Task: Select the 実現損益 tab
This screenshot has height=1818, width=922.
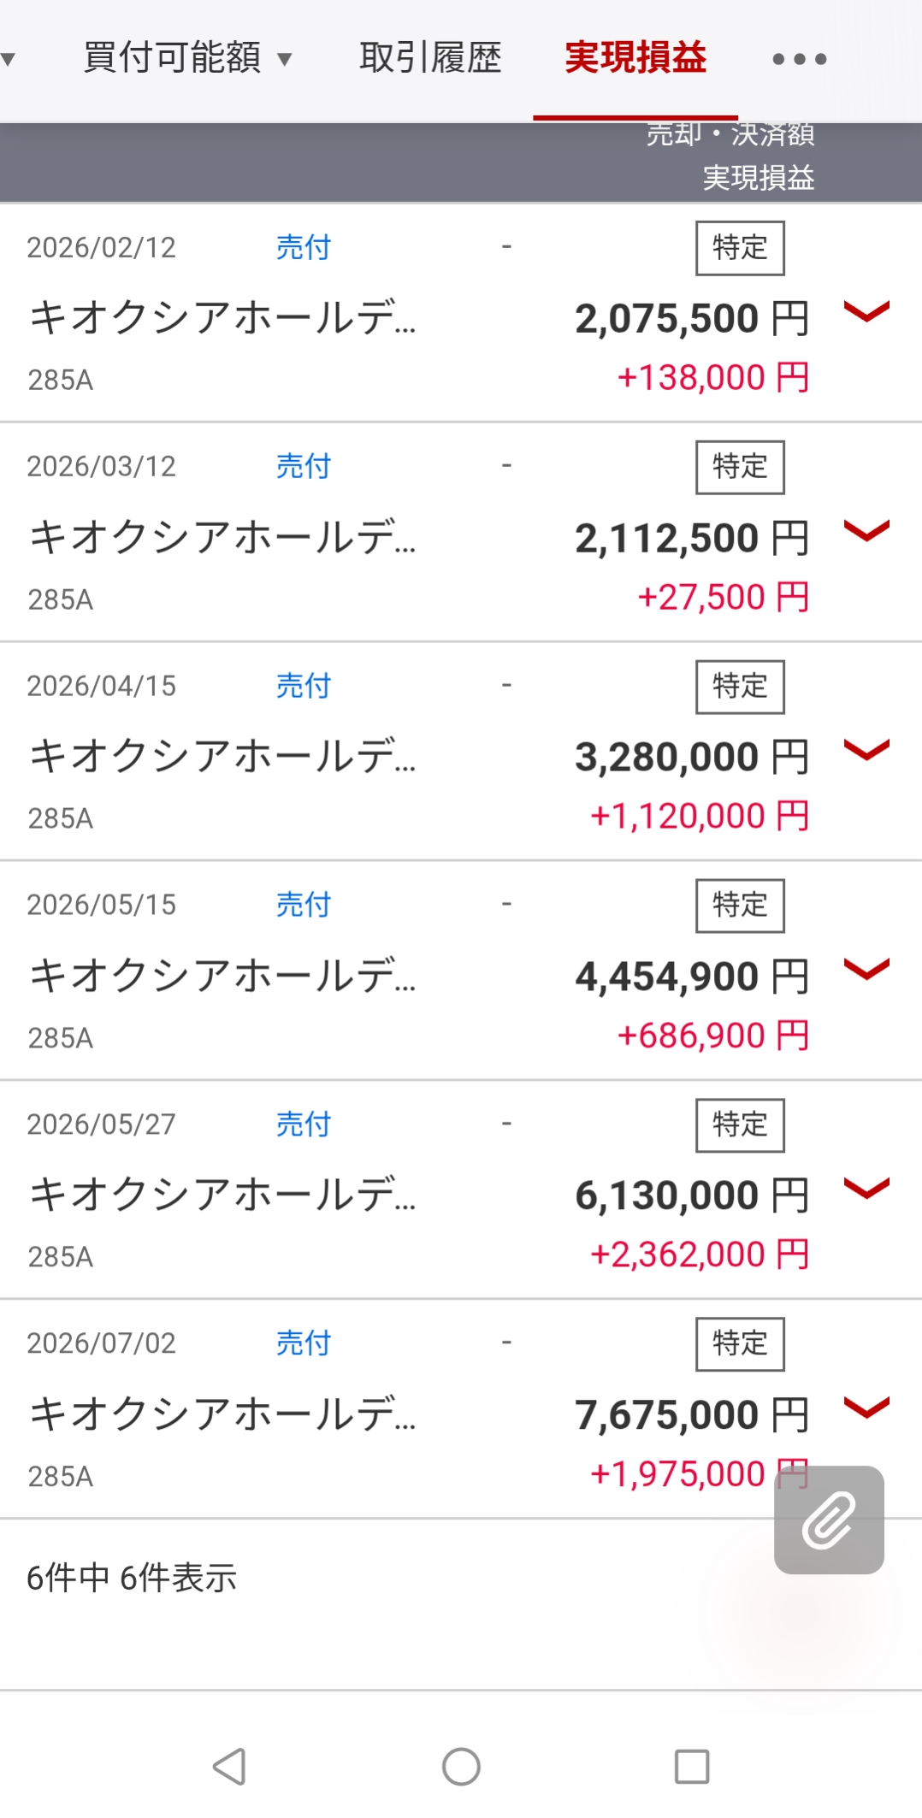Action: [635, 58]
